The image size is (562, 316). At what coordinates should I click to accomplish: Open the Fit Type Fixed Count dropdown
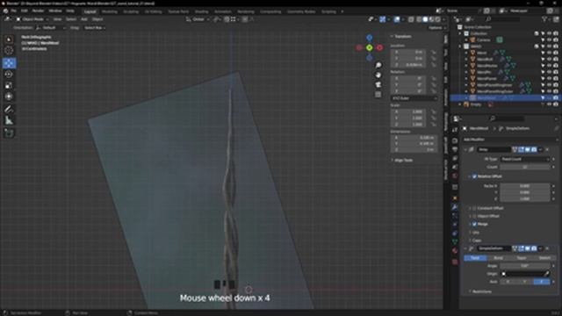coord(525,159)
